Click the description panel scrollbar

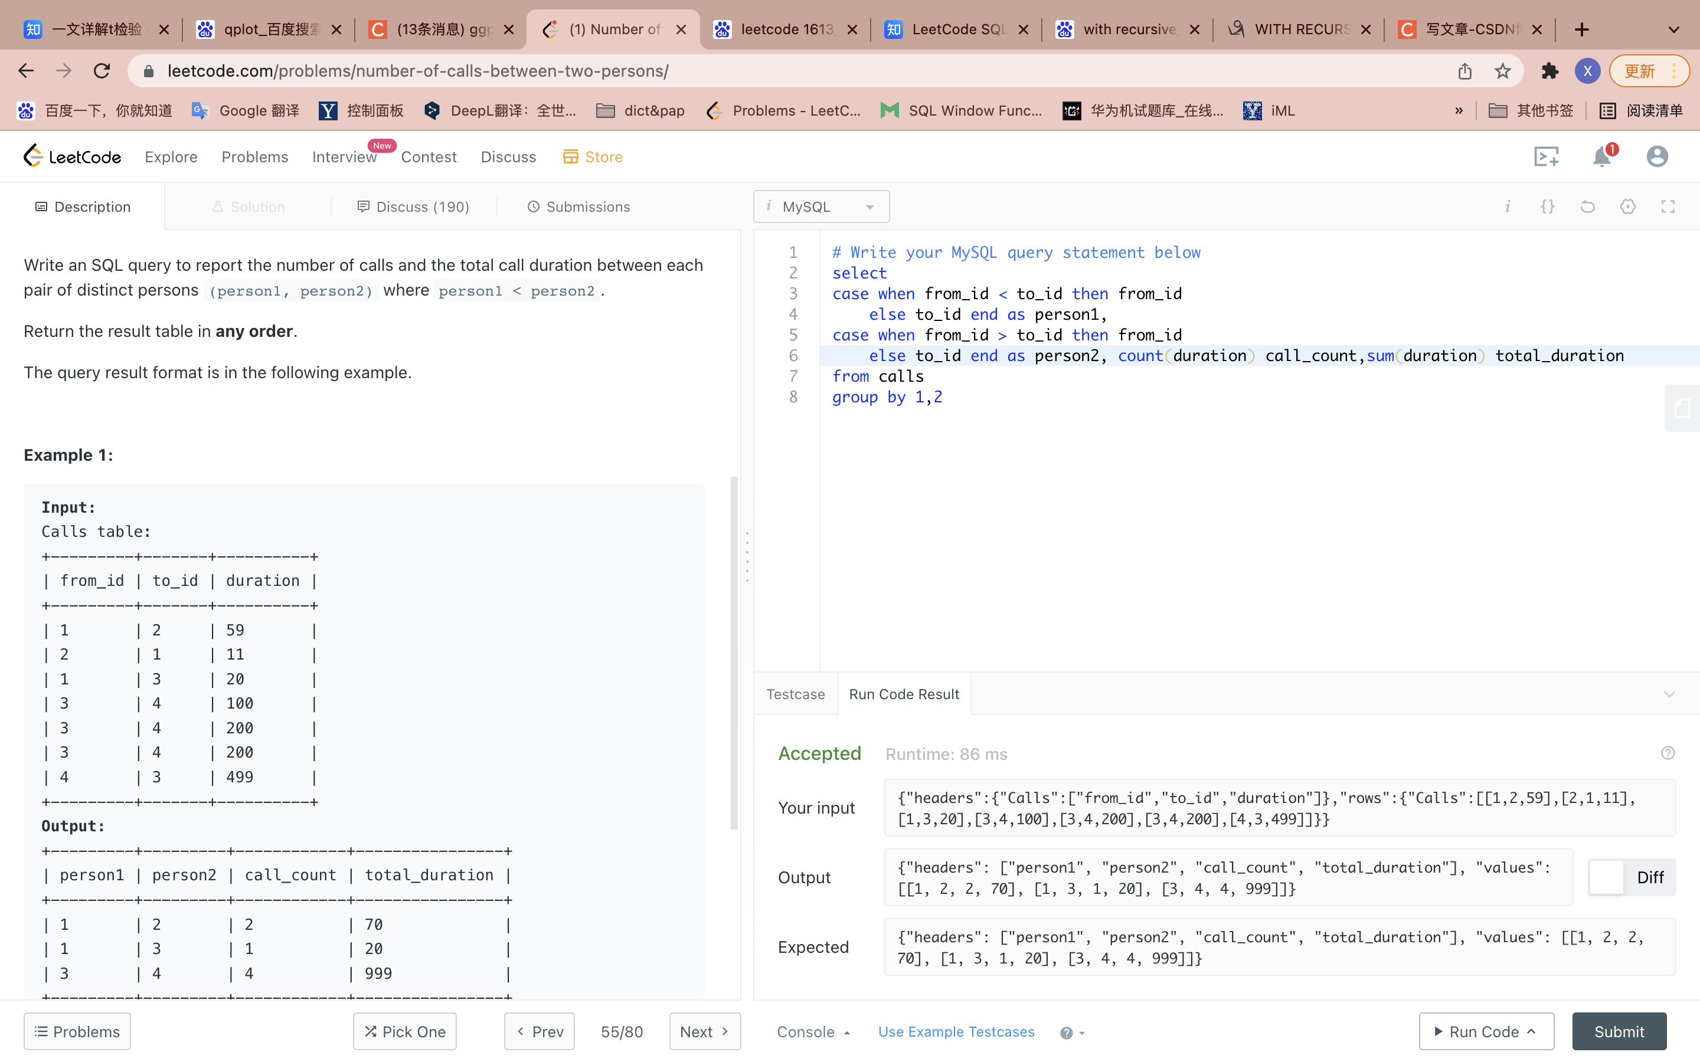pyautogui.click(x=734, y=653)
